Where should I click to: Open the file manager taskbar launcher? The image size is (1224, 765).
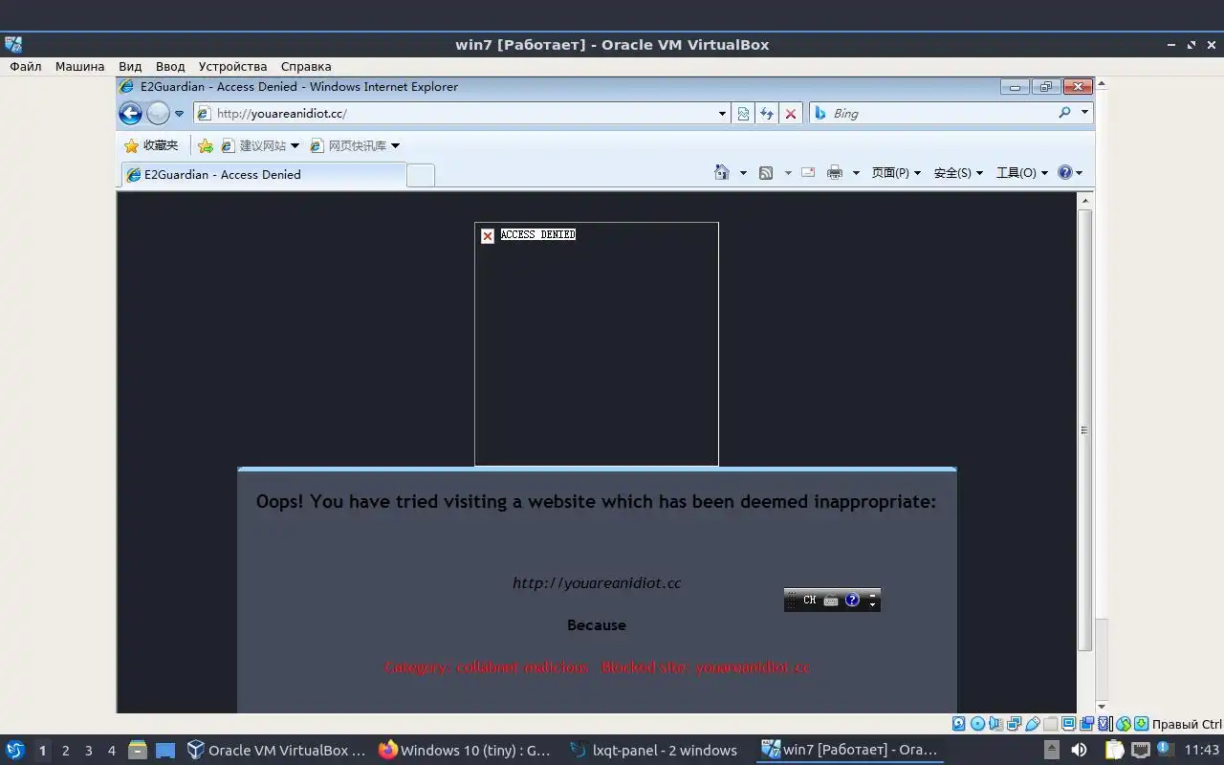pos(138,750)
